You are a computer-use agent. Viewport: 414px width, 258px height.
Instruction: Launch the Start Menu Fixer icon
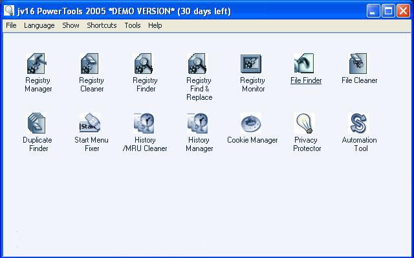(x=91, y=123)
